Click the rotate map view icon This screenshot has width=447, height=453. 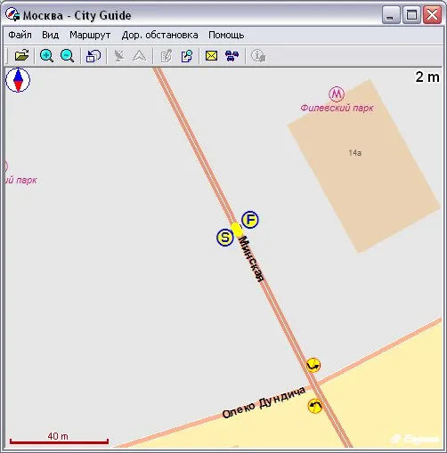pyautogui.click(x=93, y=55)
